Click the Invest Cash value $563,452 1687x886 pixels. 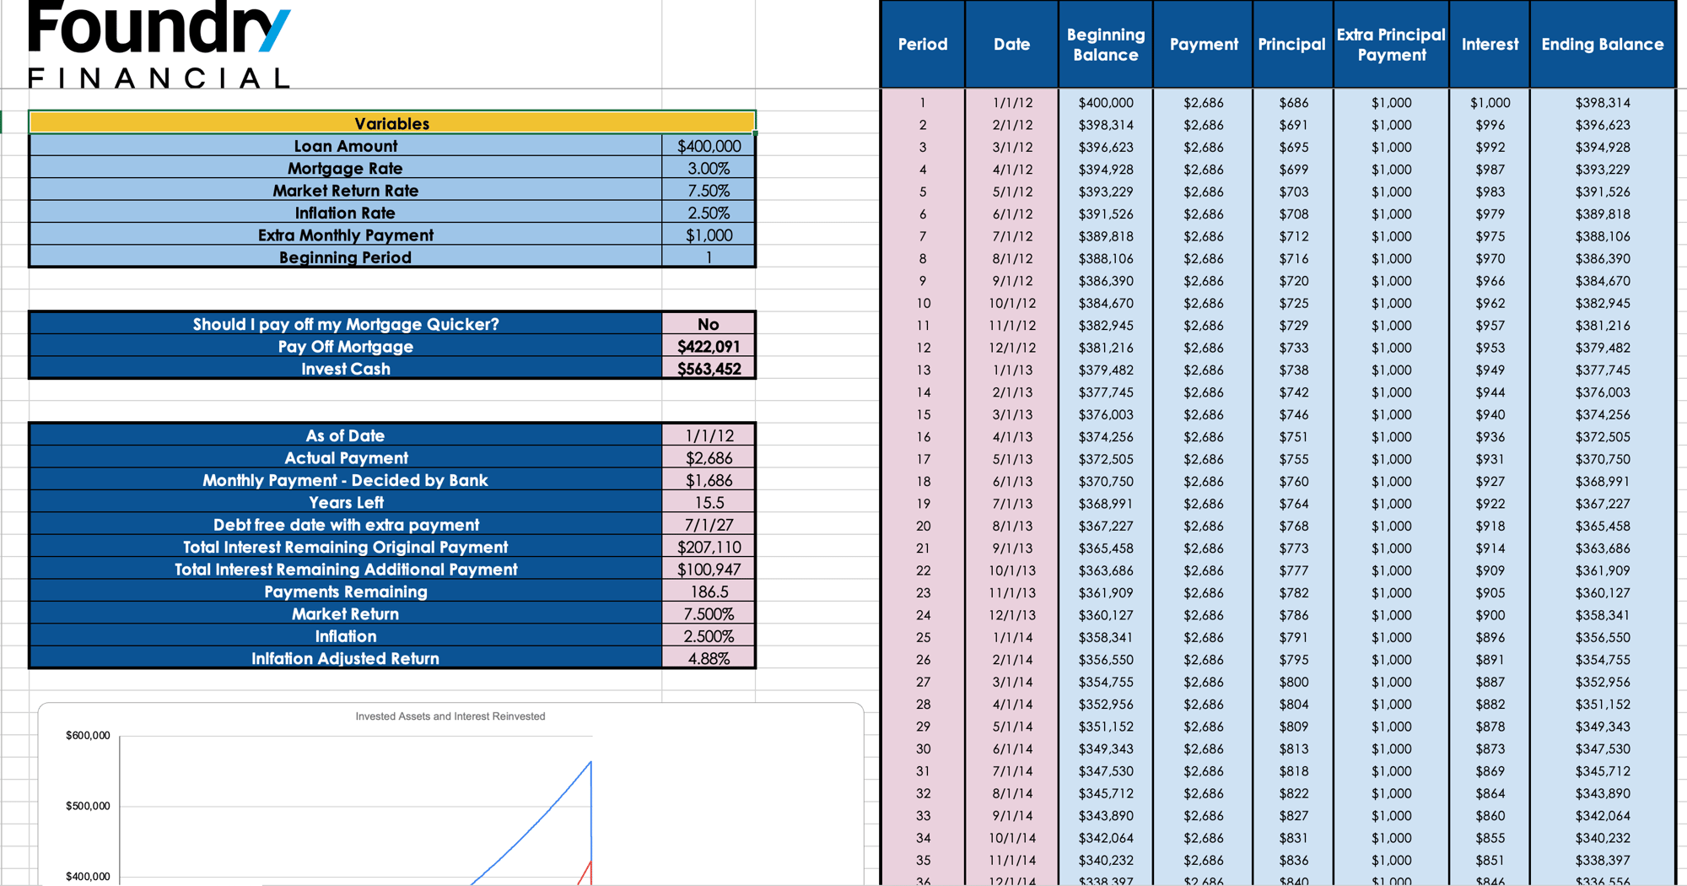pos(709,369)
